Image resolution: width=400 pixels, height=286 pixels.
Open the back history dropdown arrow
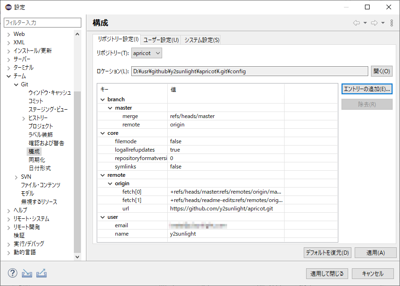[x=365, y=23]
